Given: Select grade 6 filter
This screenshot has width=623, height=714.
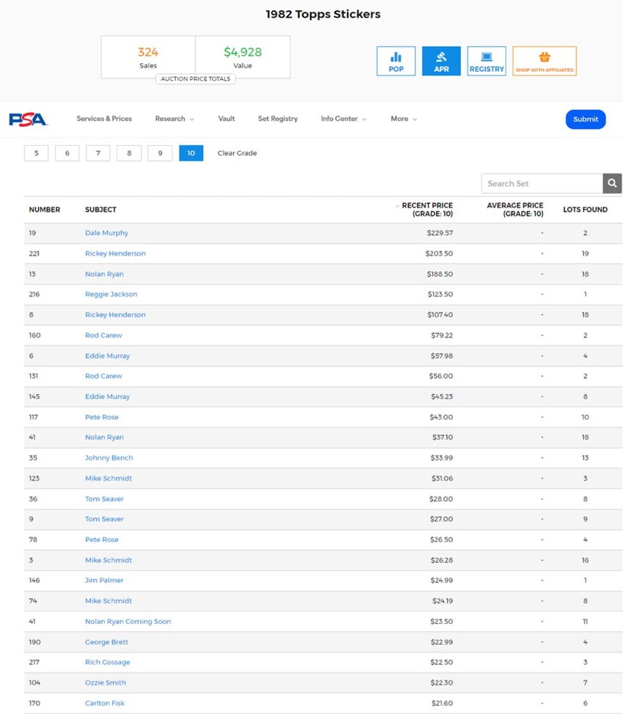Looking at the screenshot, I should [x=67, y=153].
